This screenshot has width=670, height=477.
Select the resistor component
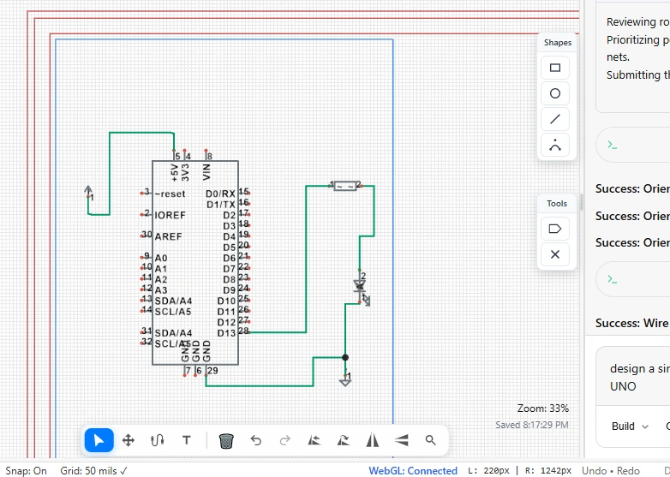point(345,186)
